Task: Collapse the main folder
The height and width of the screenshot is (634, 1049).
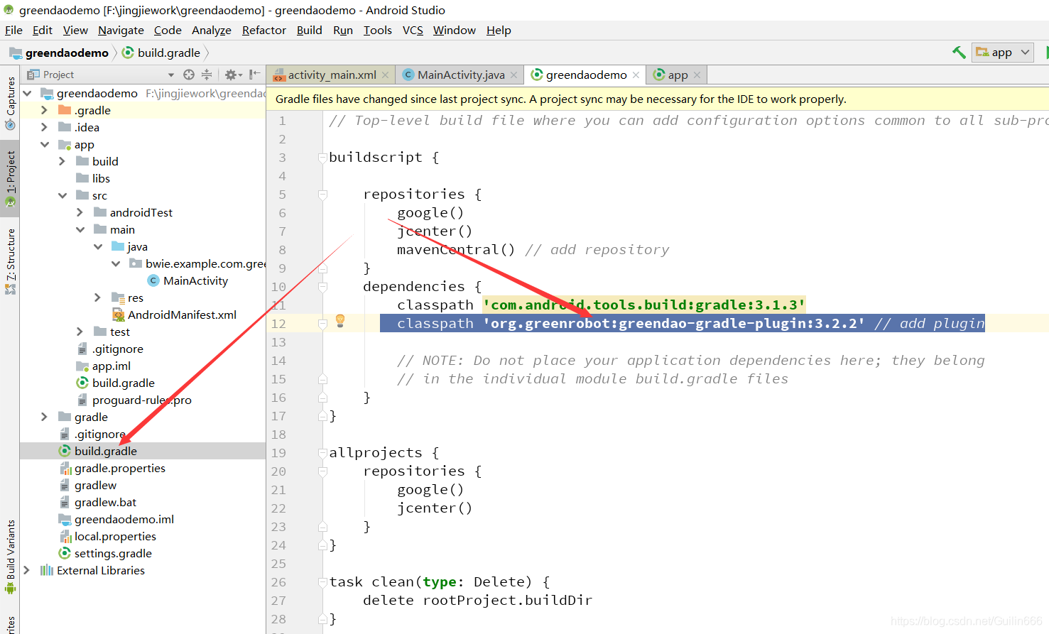Action: (x=80, y=229)
